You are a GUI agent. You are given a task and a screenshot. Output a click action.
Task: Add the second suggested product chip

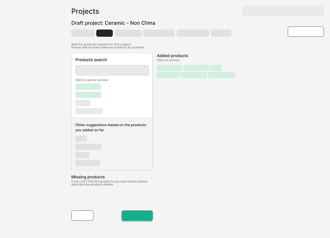(x=88, y=147)
